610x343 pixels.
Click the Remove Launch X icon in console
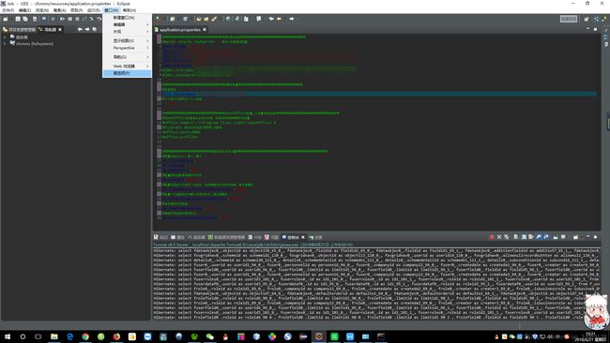pyautogui.click(x=499, y=237)
